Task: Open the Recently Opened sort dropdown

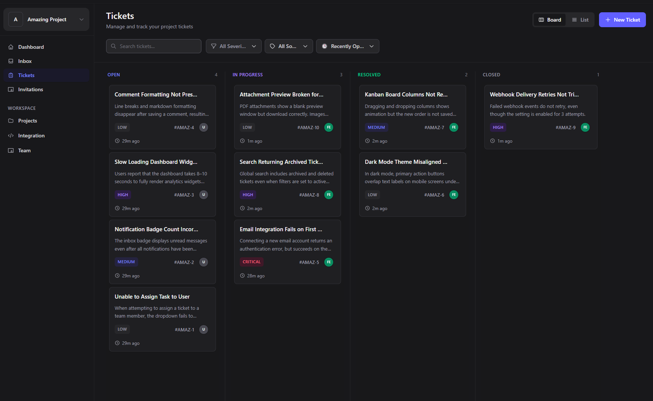Action: [347, 46]
